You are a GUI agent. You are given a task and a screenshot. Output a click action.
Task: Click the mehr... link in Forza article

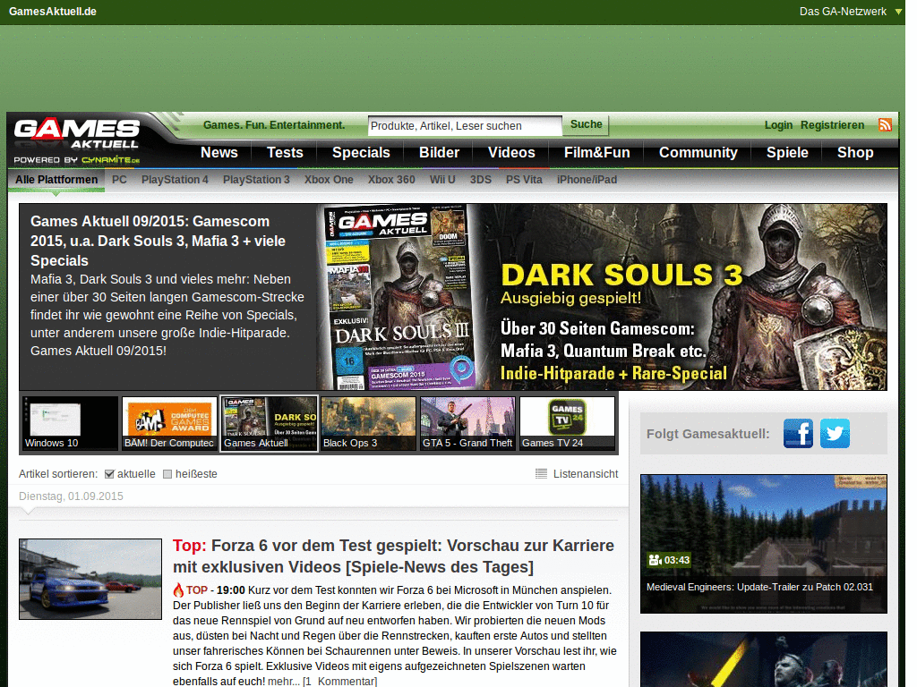click(x=284, y=681)
